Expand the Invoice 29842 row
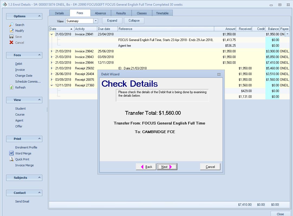293x216 pixels. point(52,51)
